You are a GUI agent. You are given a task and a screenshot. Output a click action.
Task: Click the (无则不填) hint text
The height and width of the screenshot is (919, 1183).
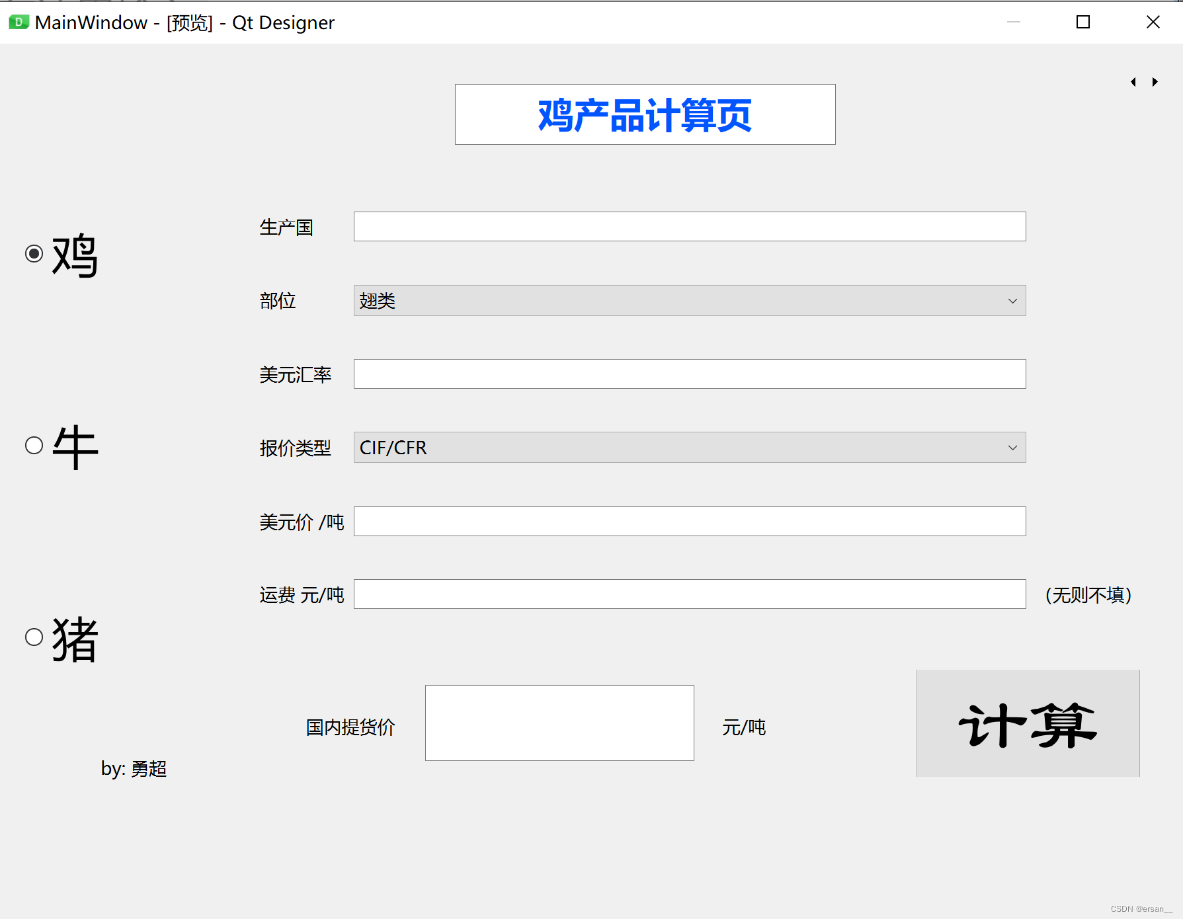coord(1087,594)
